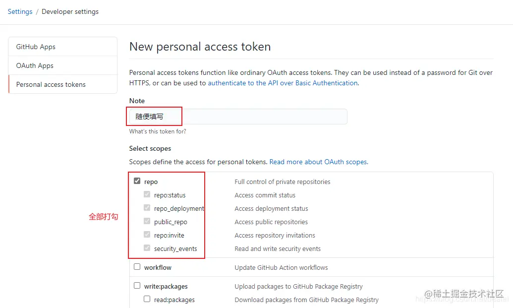Tick the read:packages checkbox
The width and height of the screenshot is (513, 308).
(x=147, y=299)
